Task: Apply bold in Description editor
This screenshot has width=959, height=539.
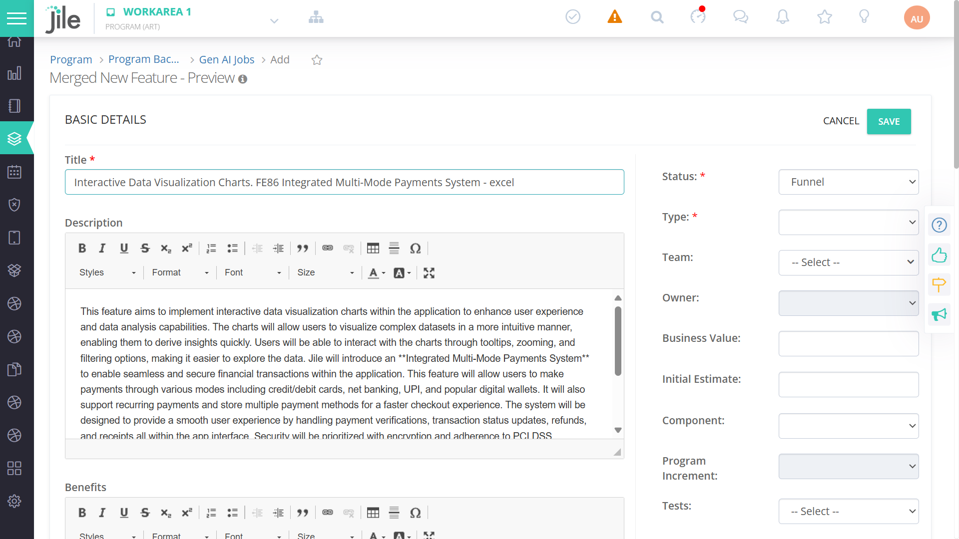Action: pos(82,248)
